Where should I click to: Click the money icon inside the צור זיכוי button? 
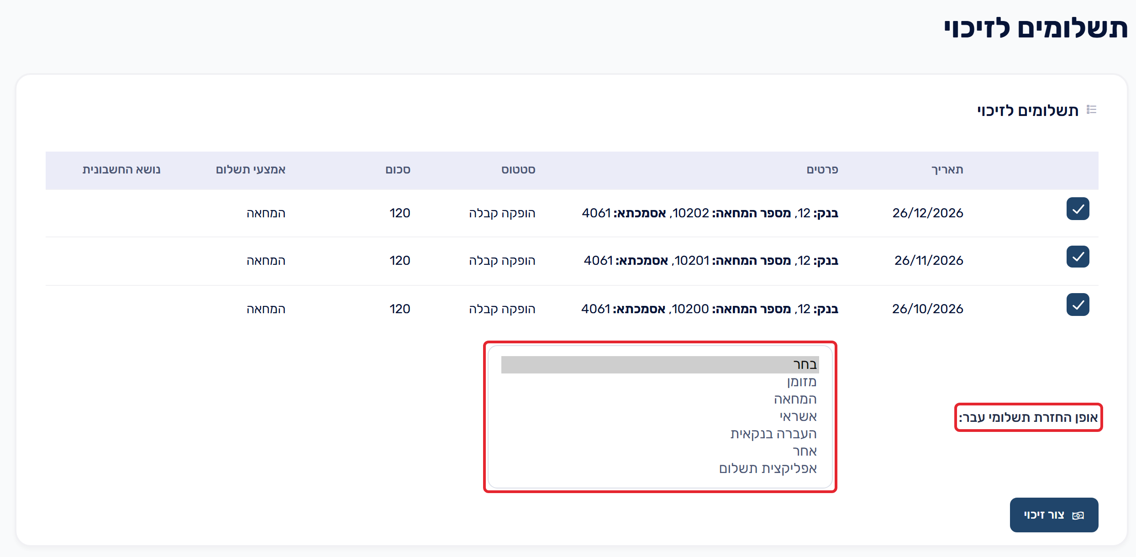coord(1078,515)
